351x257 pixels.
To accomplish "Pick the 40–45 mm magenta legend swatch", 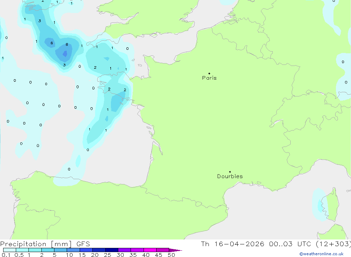I will point(150,250).
